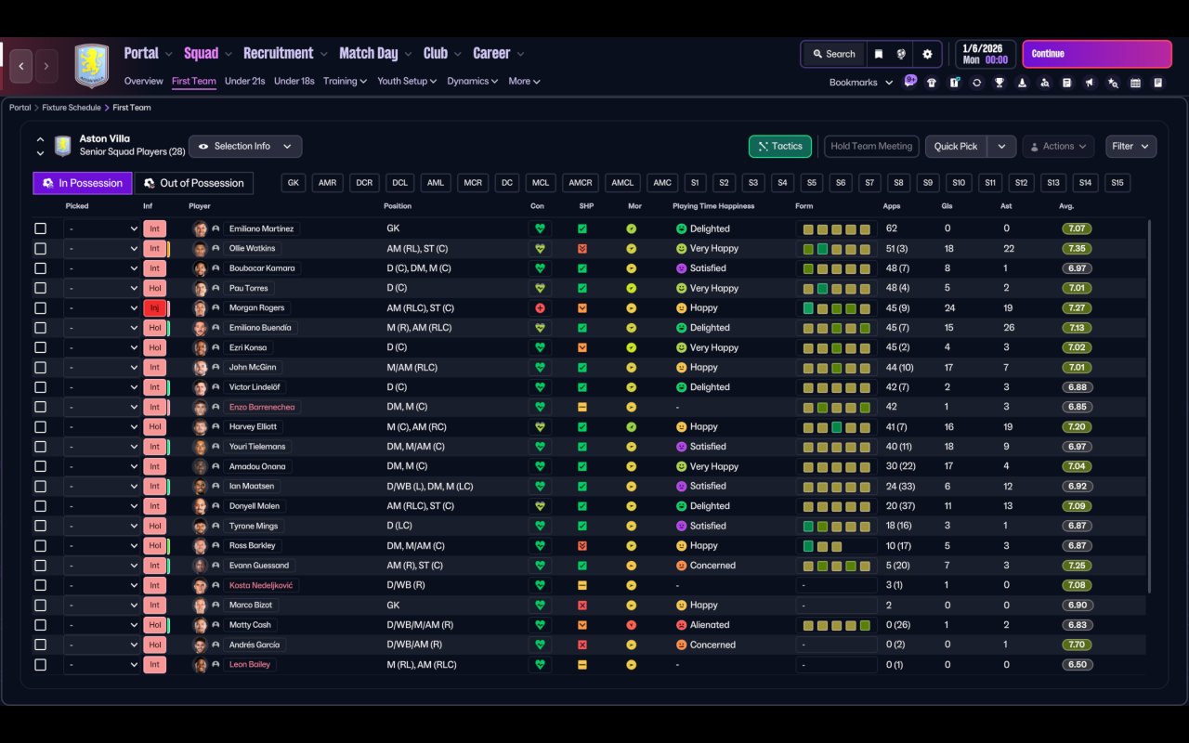Tick the checkbox for Morgan Rogers
The width and height of the screenshot is (1189, 743).
tap(40, 307)
